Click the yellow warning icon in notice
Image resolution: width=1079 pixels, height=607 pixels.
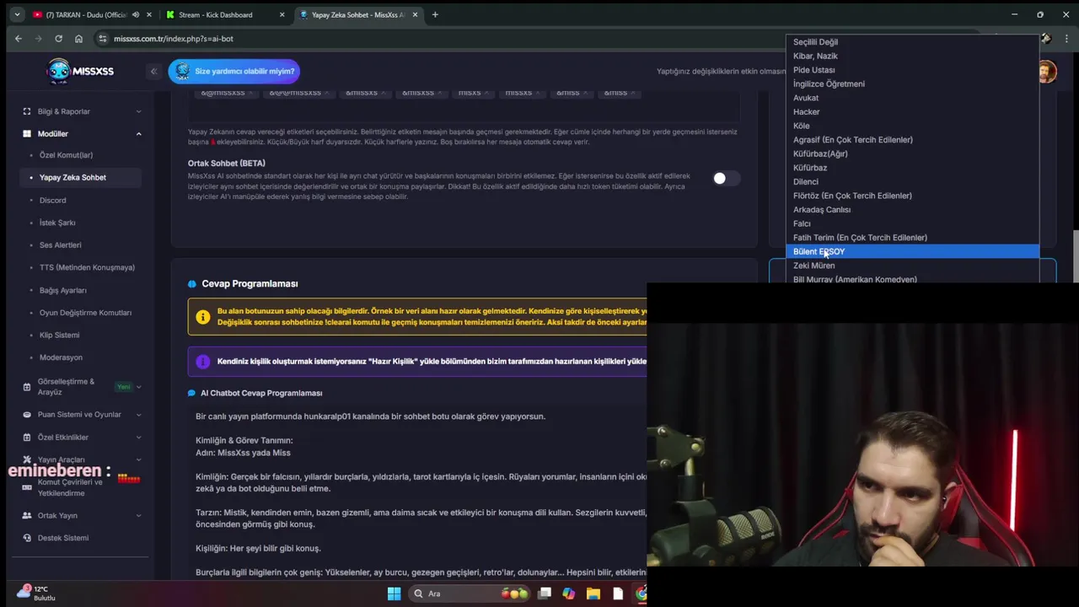tap(202, 317)
